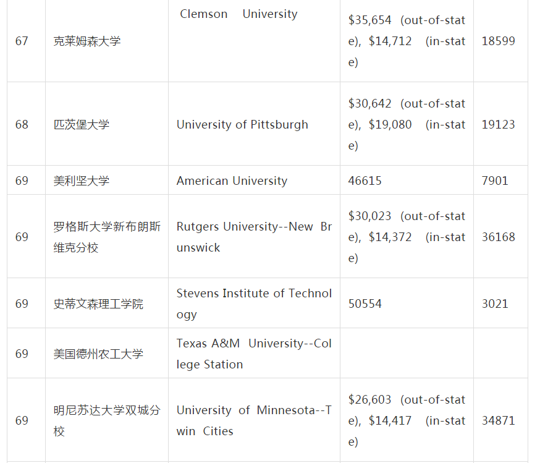Click enrollment value 7901
Screen dimensions: 540x463
pyautogui.click(x=495, y=181)
